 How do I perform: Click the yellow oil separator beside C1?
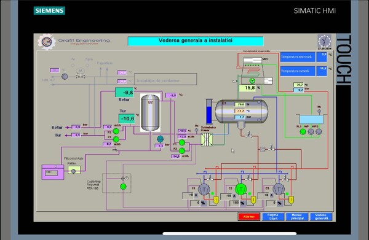[216, 200]
